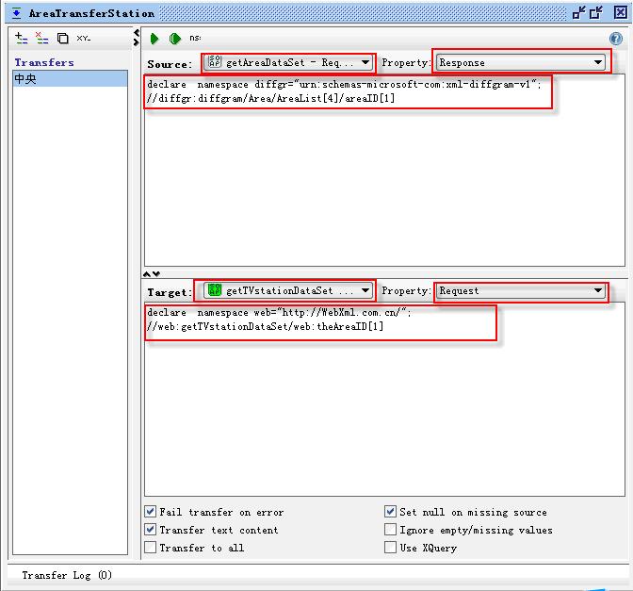Image resolution: width=633 pixels, height=591 pixels.
Task: Collapse transfers list with left arrow
Action: pos(137,32)
